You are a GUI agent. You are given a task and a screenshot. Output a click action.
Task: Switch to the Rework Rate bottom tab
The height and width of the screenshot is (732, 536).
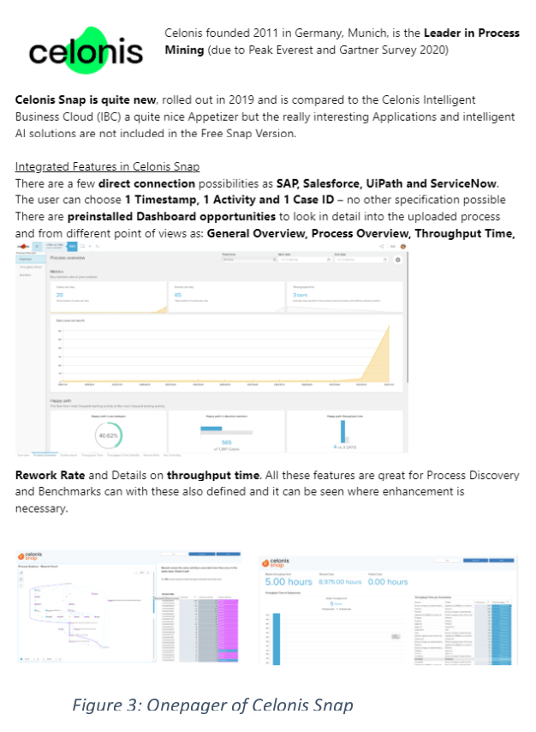(152, 455)
